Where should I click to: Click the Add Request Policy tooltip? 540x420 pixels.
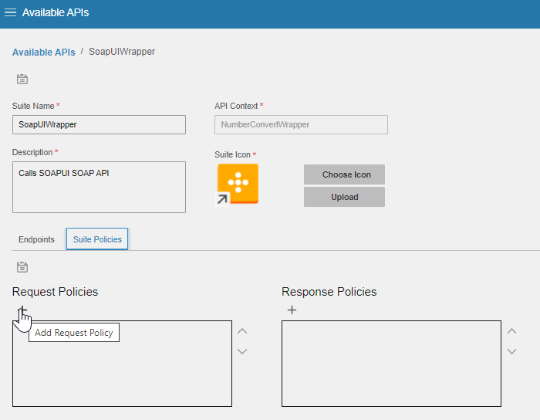74,333
